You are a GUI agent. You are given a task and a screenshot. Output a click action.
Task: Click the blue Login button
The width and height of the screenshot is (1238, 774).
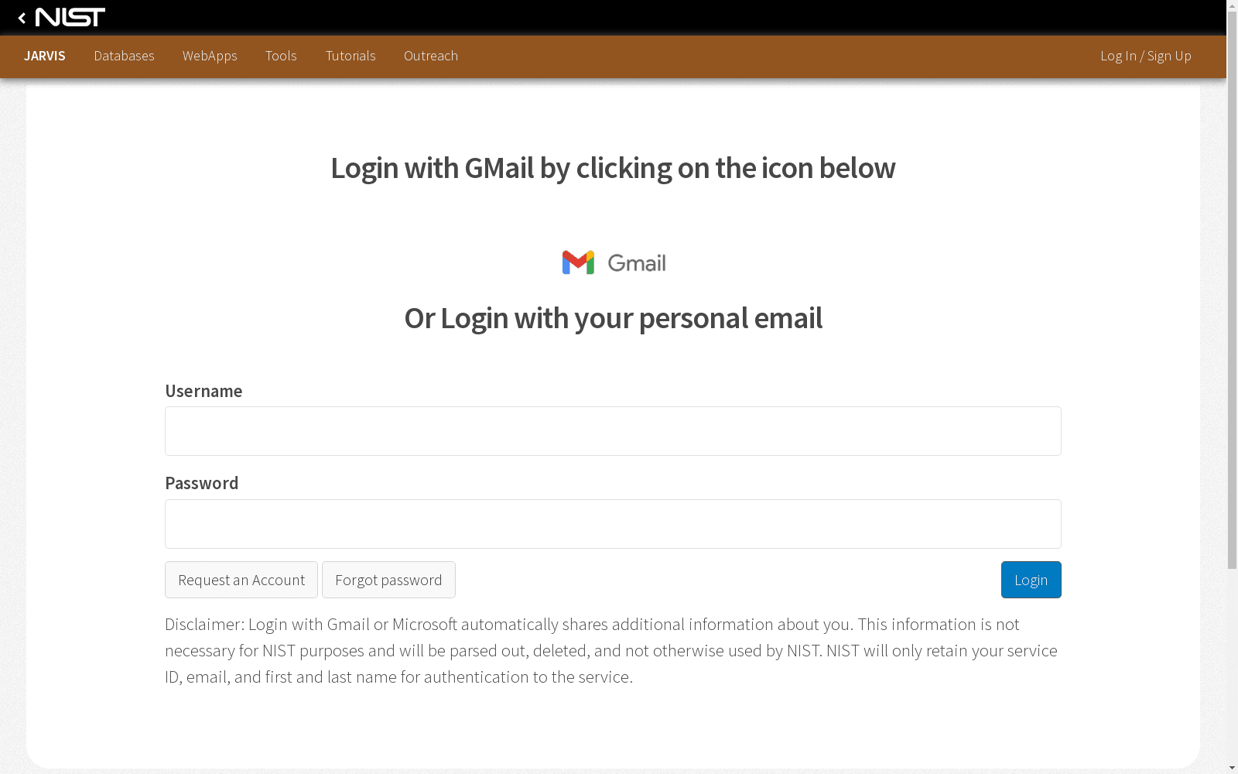pos(1031,580)
